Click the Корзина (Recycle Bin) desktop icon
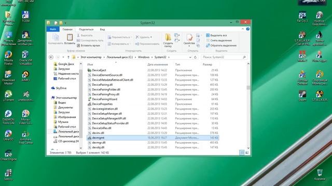 click(x=320, y=175)
